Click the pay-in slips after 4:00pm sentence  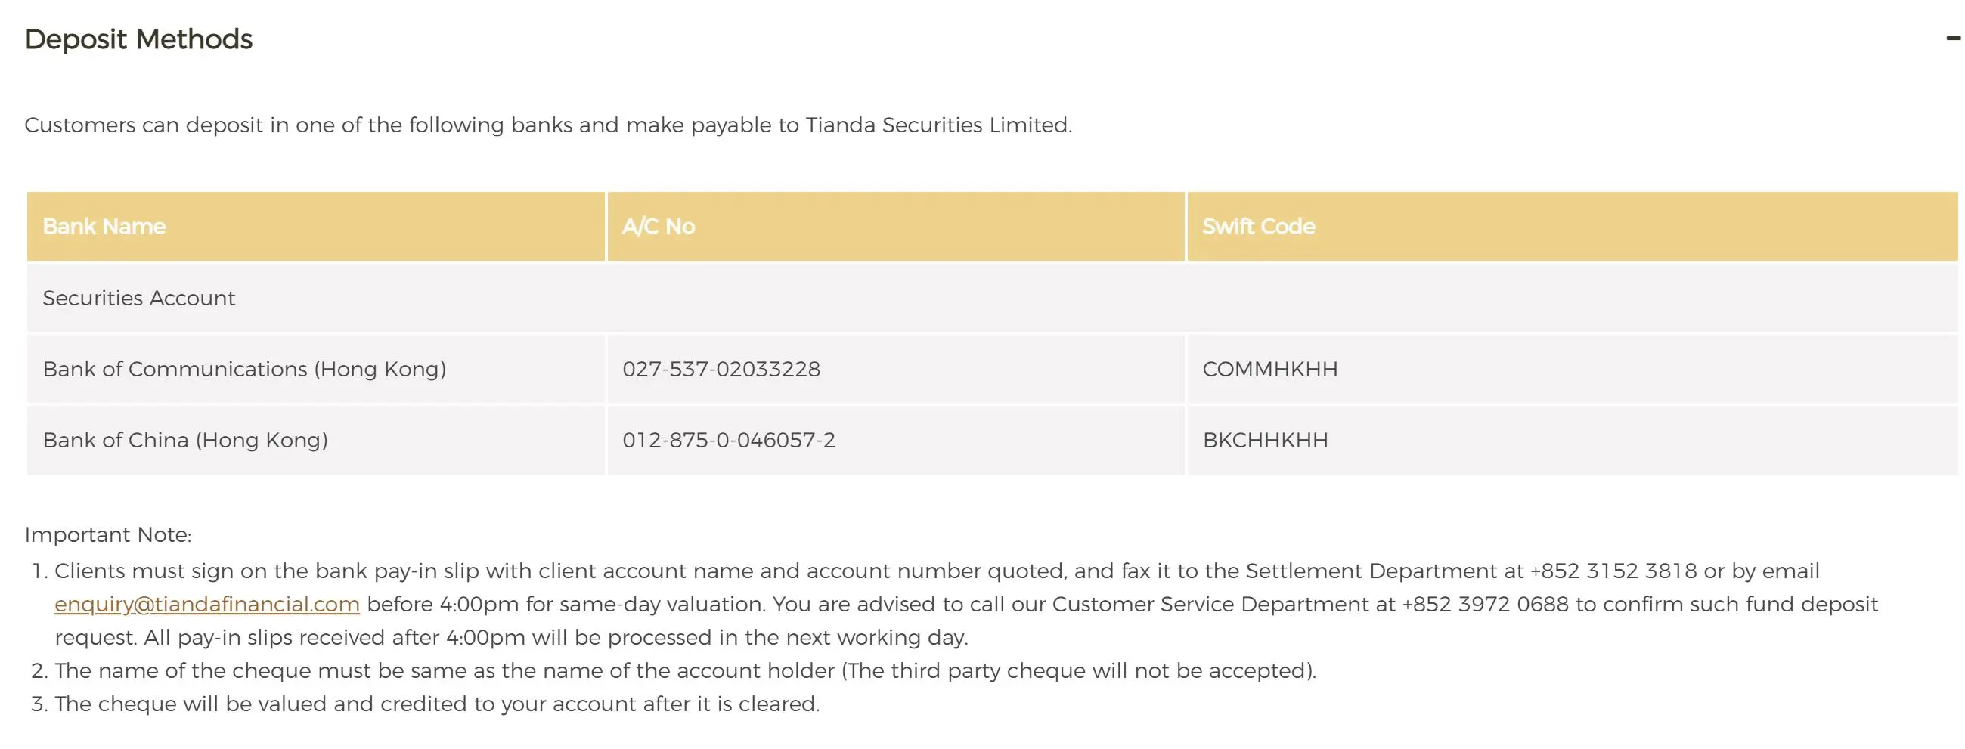pos(511,638)
